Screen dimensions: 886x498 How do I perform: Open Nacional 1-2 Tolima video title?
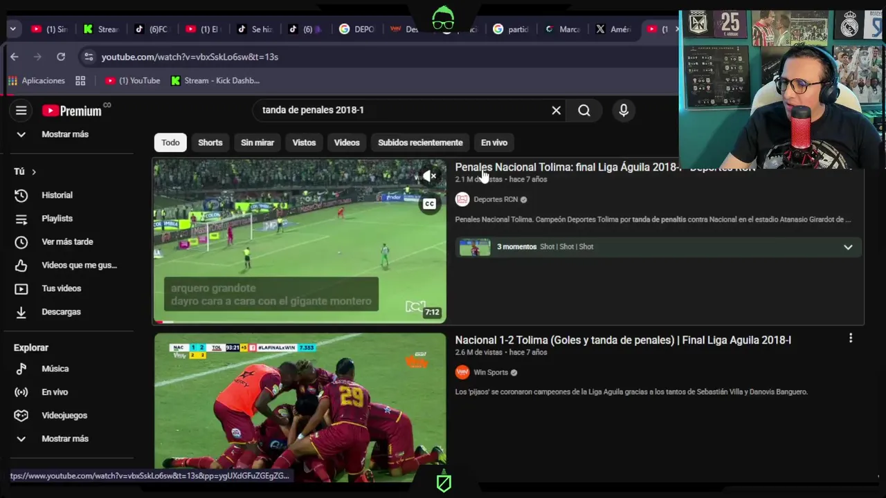pyautogui.click(x=623, y=340)
